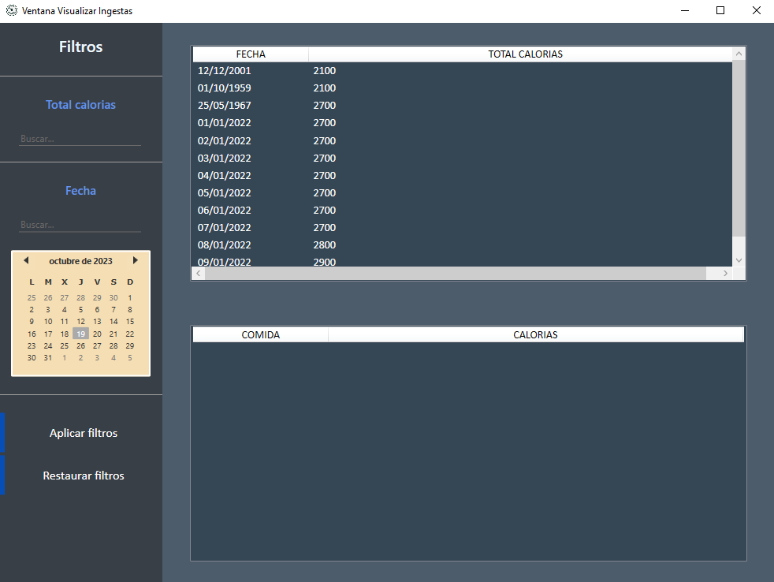Screen dimensions: 774x582
Task: Click the COMIDA column header
Action: (x=259, y=334)
